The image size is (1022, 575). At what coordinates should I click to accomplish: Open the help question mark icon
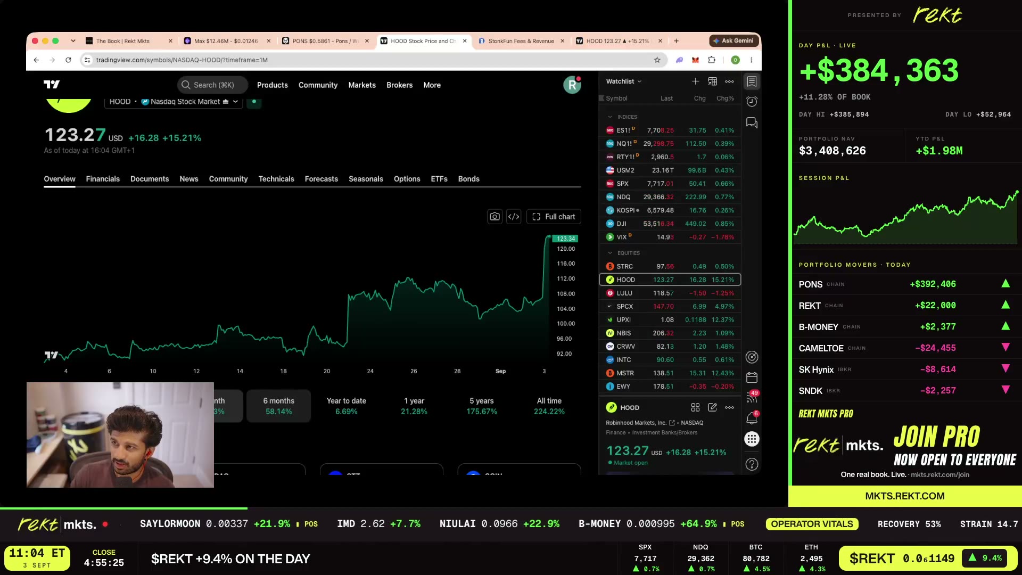pos(752,464)
